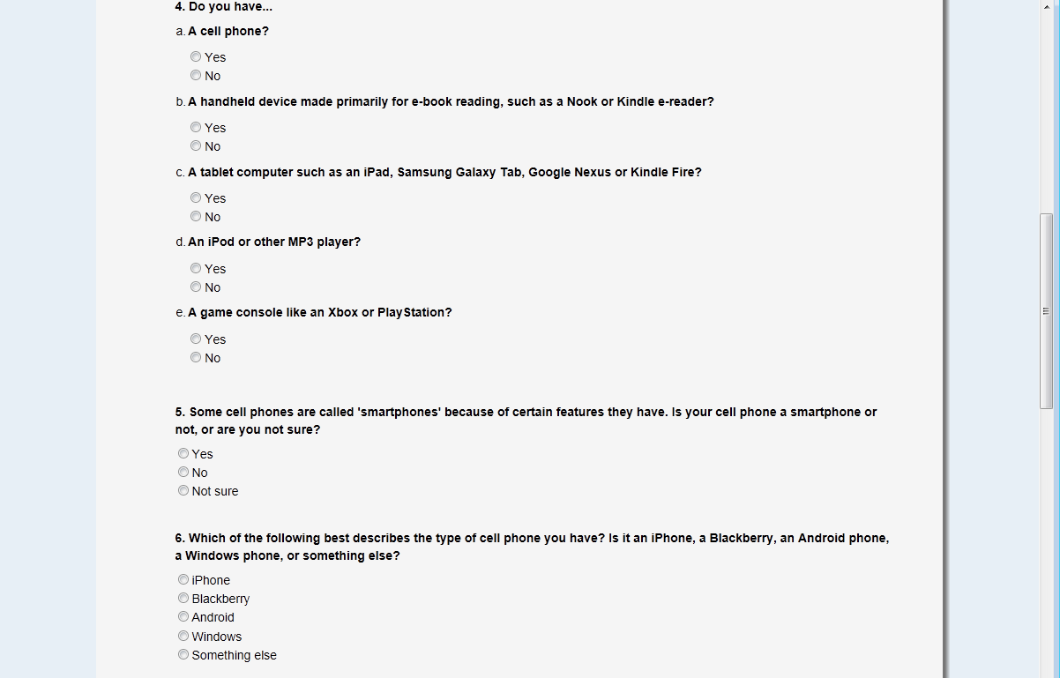Pick No for iPod or MP3 player
This screenshot has width=1060, height=678.
coord(196,287)
